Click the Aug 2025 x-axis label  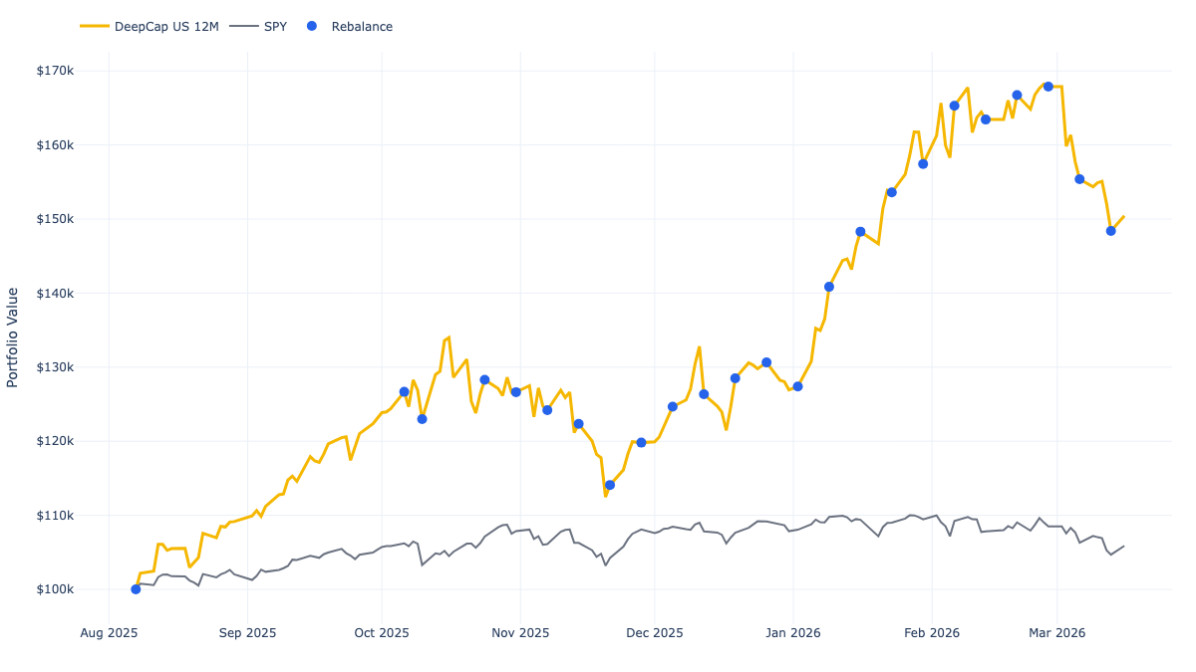tap(109, 632)
